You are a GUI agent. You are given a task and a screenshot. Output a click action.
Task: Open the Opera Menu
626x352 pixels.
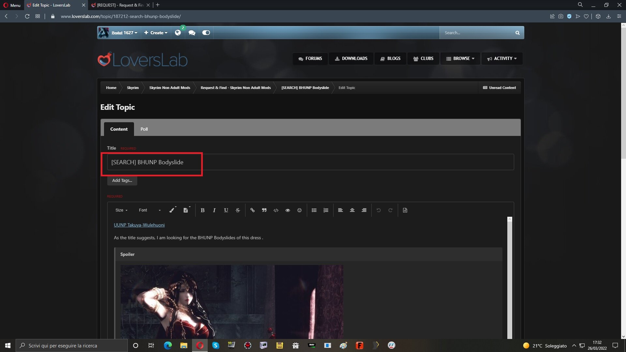12,5
